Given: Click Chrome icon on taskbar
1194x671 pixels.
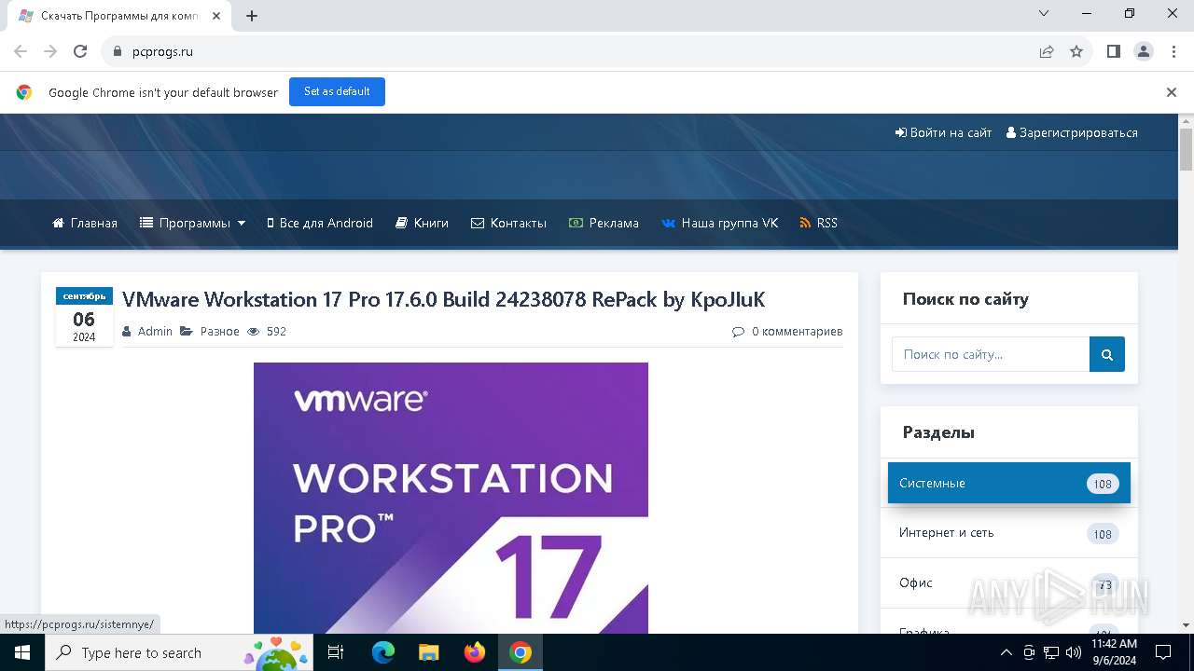Looking at the screenshot, I should click(x=521, y=652).
